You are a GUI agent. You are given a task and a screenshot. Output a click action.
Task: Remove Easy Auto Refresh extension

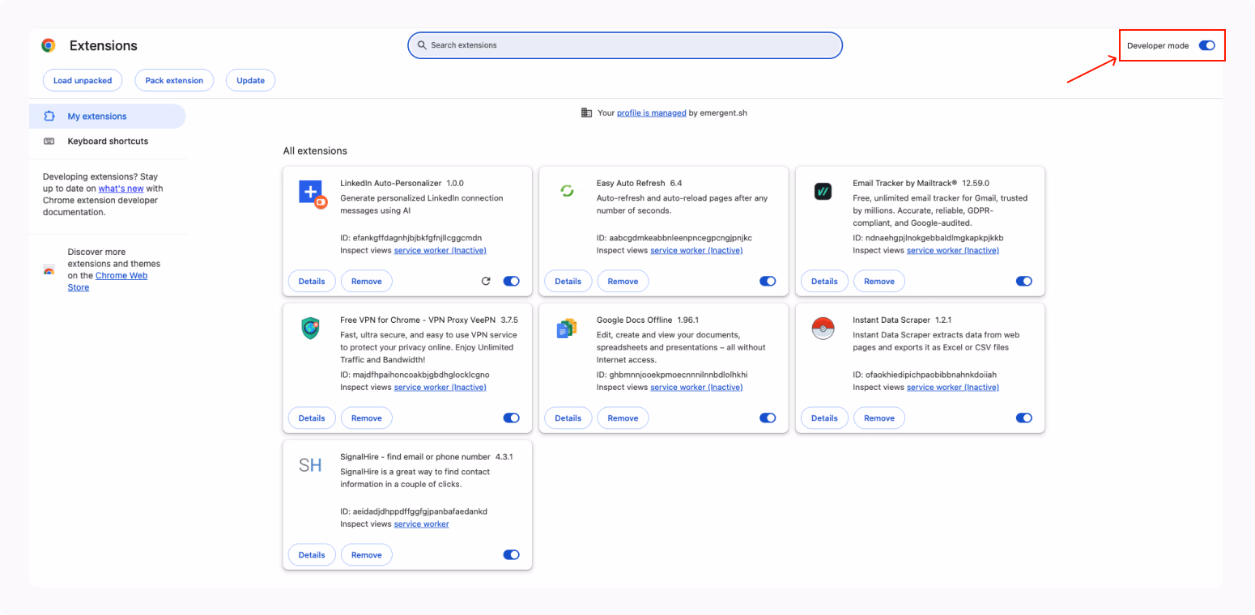(x=623, y=281)
